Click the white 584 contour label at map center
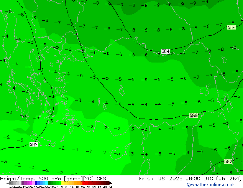This screenshot has width=243, height=188. pos(165,51)
